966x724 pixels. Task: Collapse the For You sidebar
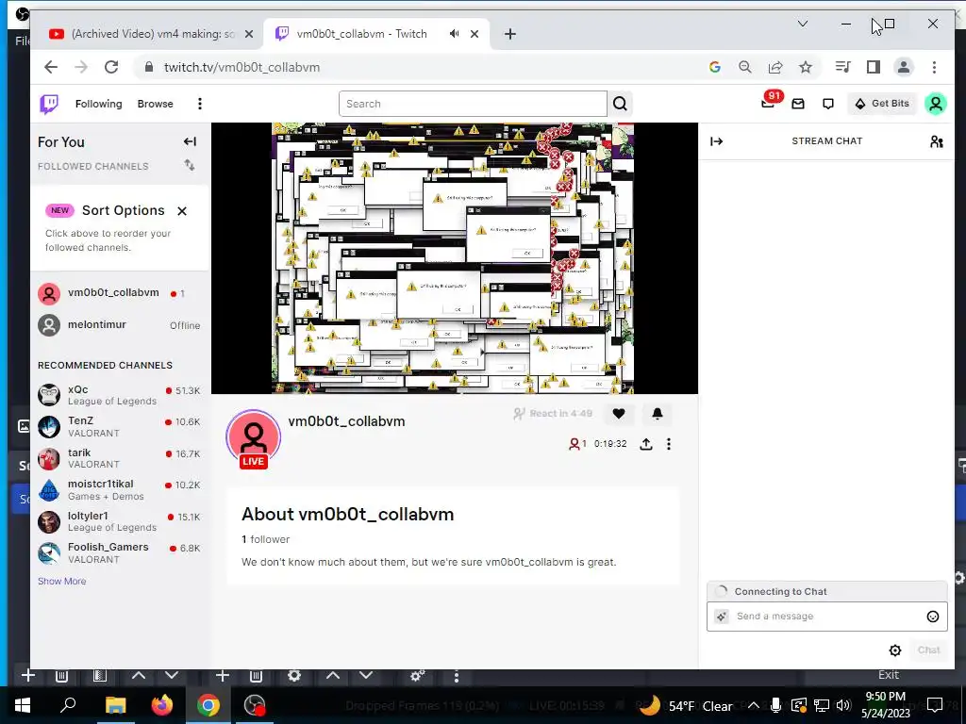point(190,141)
